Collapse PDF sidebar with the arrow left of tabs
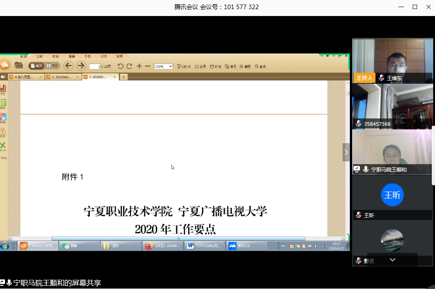 click(x=2, y=77)
